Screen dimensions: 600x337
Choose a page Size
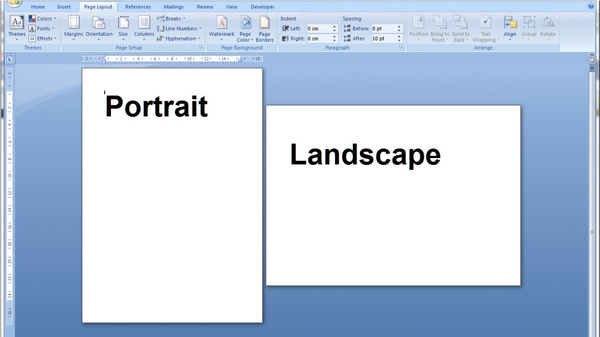click(x=123, y=26)
